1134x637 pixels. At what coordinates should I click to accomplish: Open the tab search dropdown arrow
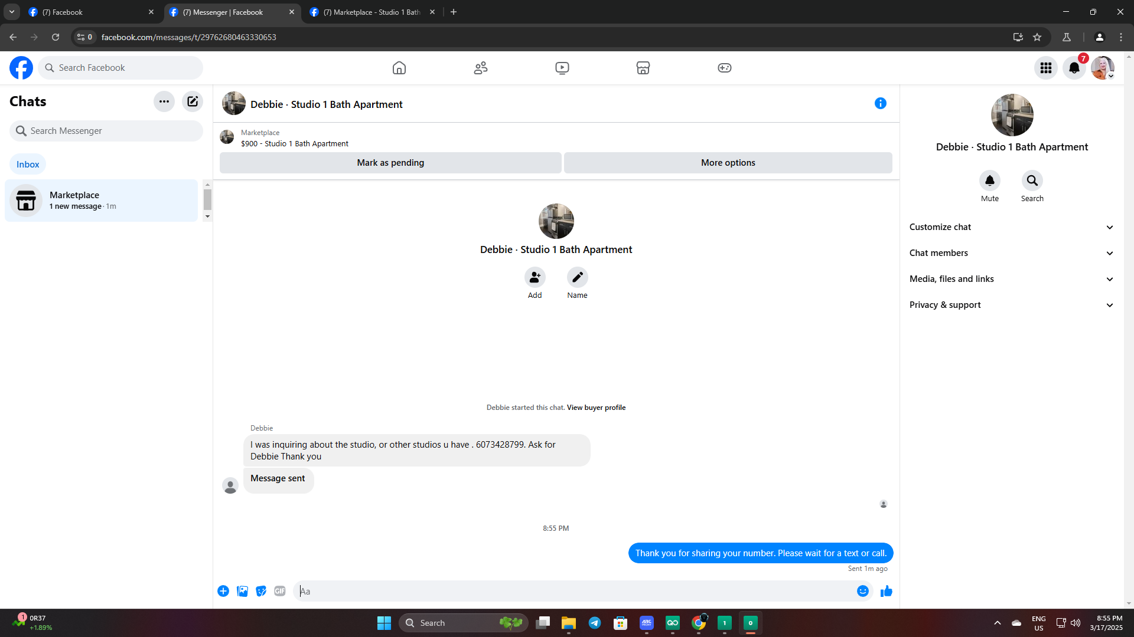[x=12, y=12]
